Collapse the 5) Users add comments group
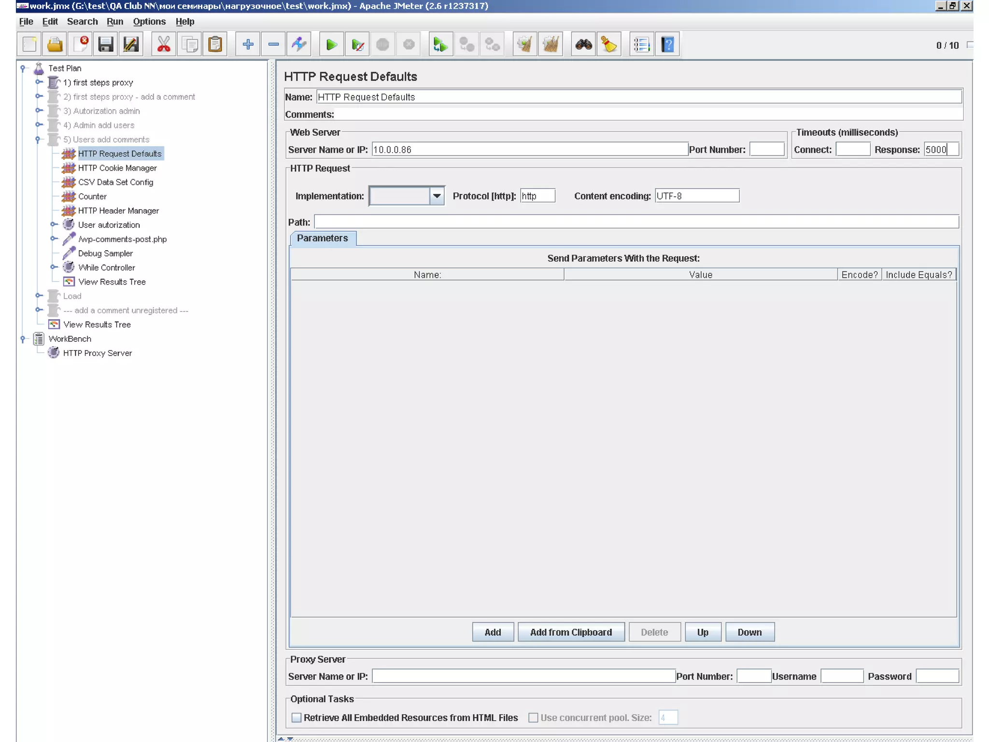The image size is (989, 742). click(x=38, y=140)
